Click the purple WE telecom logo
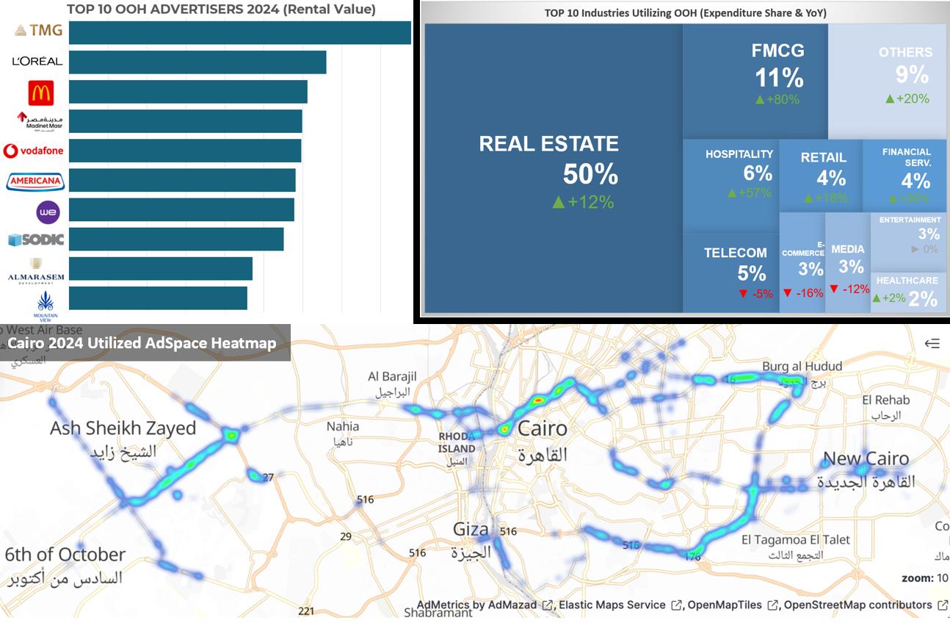 point(48,212)
